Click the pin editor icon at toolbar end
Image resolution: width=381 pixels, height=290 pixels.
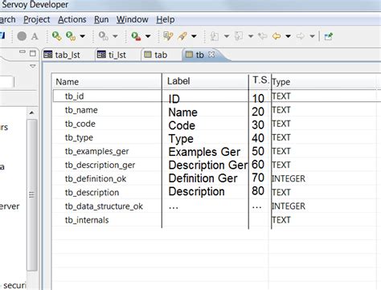tap(329, 36)
